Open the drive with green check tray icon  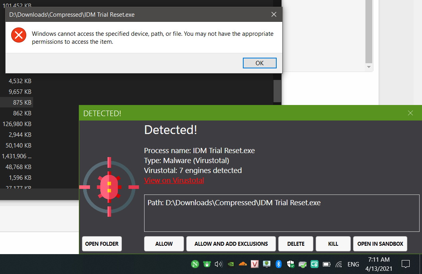point(303,264)
